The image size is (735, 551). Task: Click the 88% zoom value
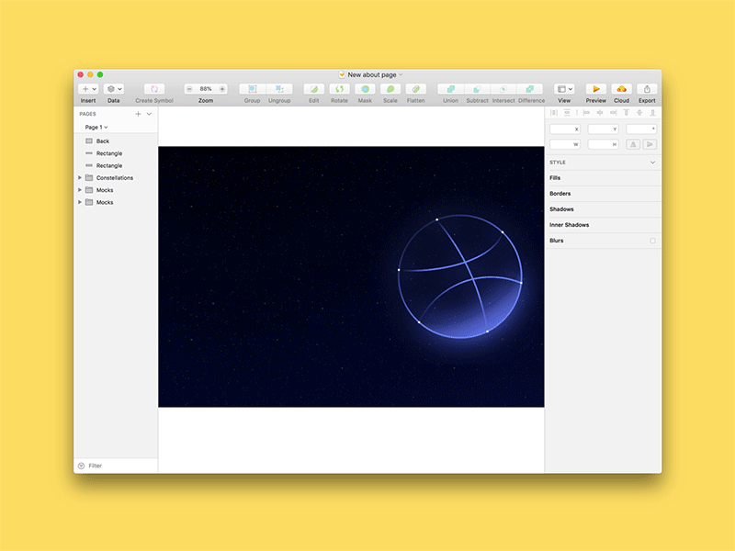[206, 88]
